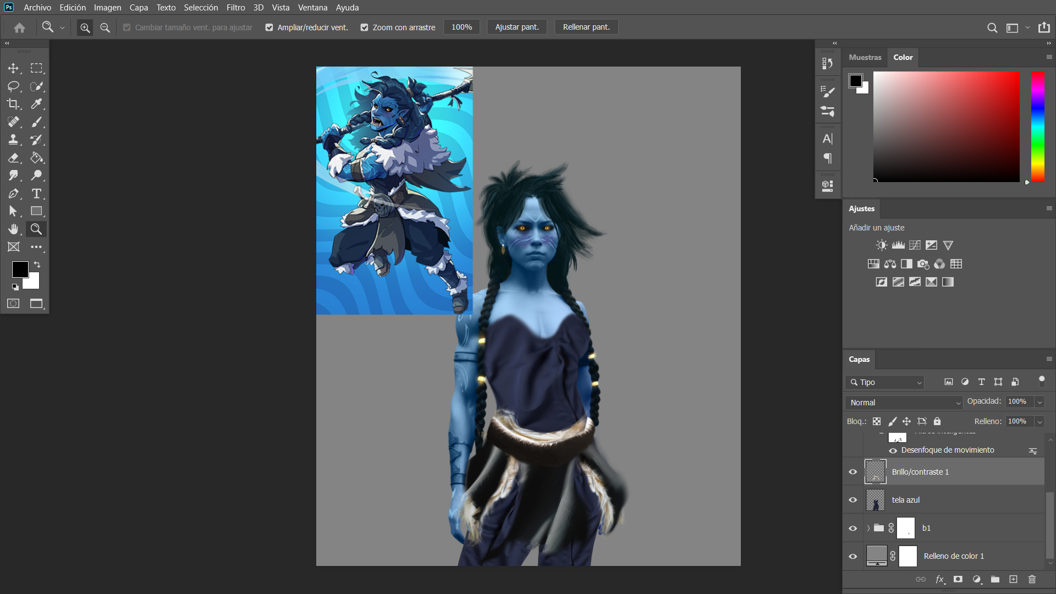Toggle Ampliar/reducir vent. checkbox
The width and height of the screenshot is (1056, 594).
[269, 28]
